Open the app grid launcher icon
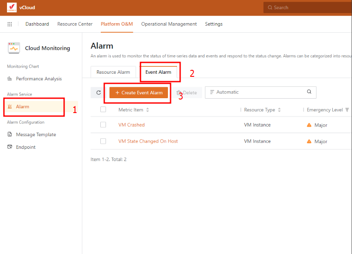Screen dimensions: 352x254 click(x=10, y=24)
